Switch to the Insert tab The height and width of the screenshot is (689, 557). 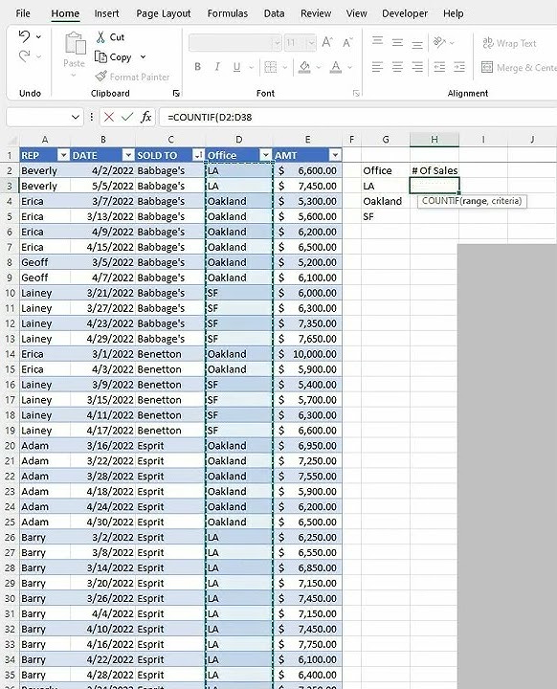[106, 13]
